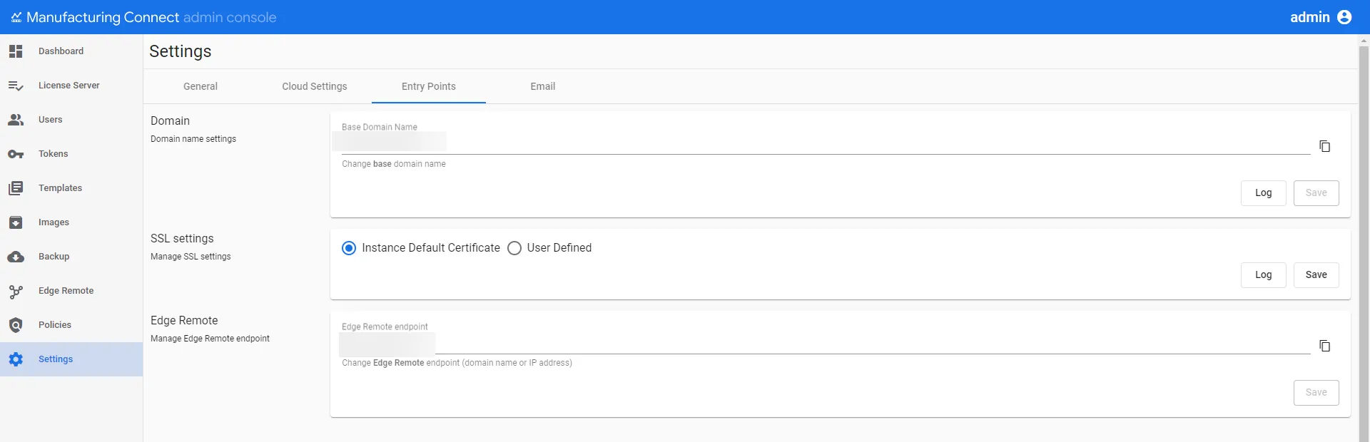Click the 'License Server' sidebar label
The height and width of the screenshot is (442, 1370).
[69, 86]
